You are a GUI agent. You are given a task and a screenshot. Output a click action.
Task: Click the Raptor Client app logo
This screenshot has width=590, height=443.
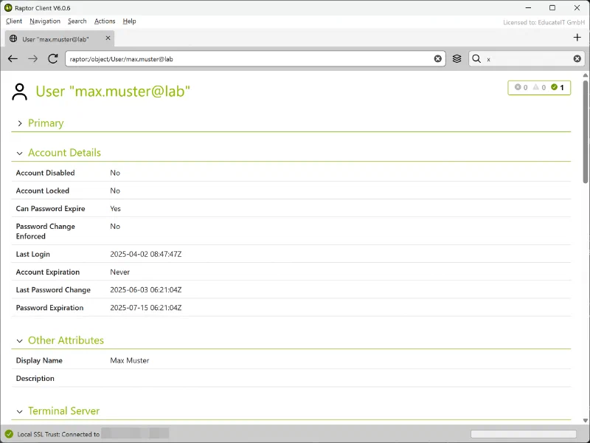tap(8, 8)
